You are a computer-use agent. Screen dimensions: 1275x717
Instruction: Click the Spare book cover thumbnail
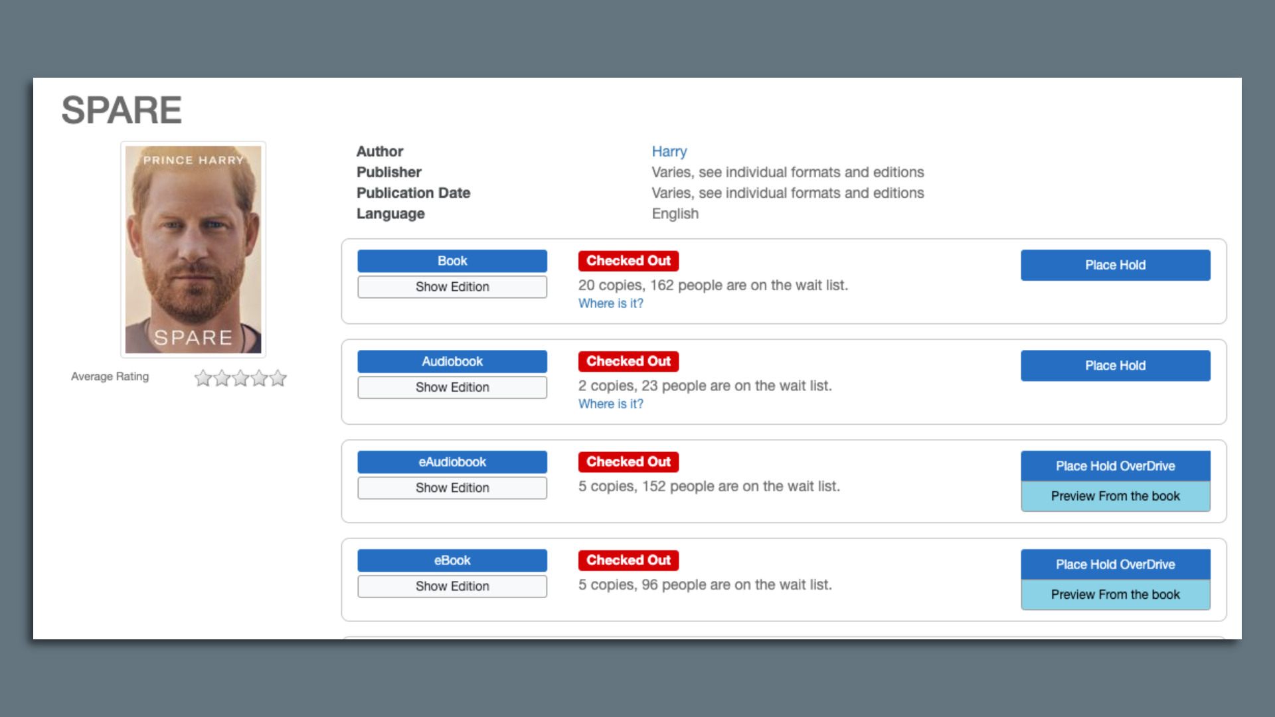[x=193, y=250]
